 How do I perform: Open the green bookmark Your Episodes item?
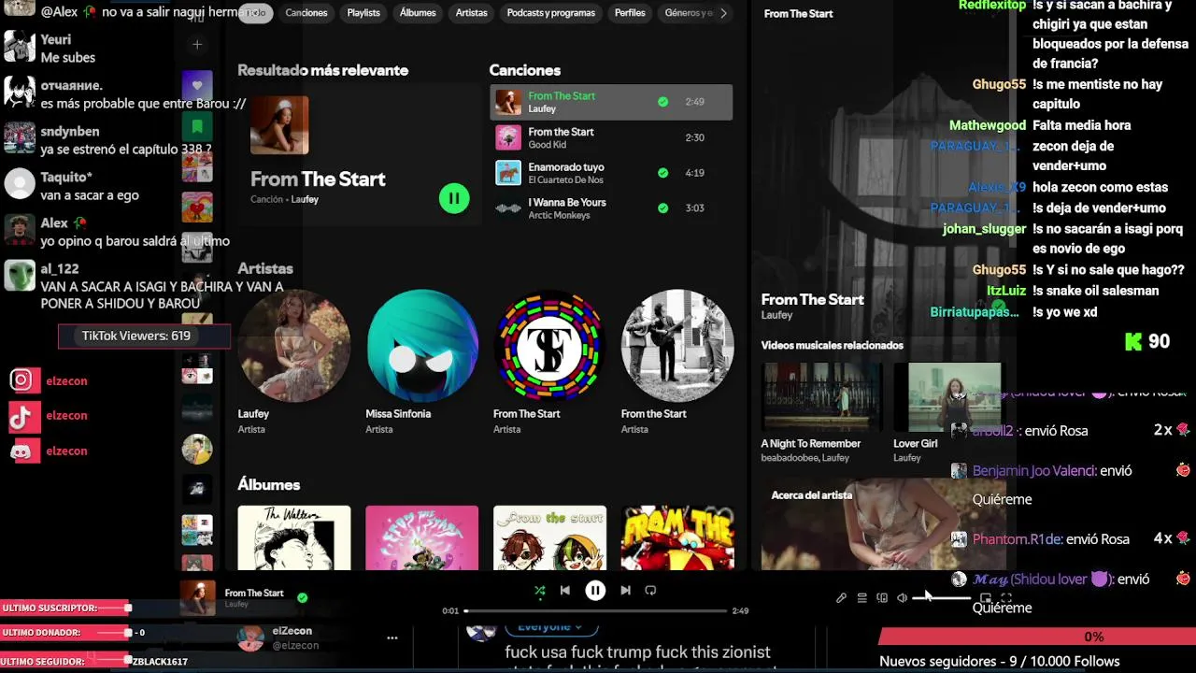(x=197, y=126)
